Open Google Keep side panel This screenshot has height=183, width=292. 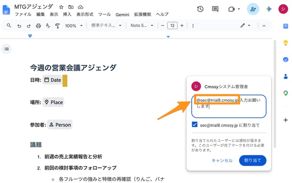(285, 43)
